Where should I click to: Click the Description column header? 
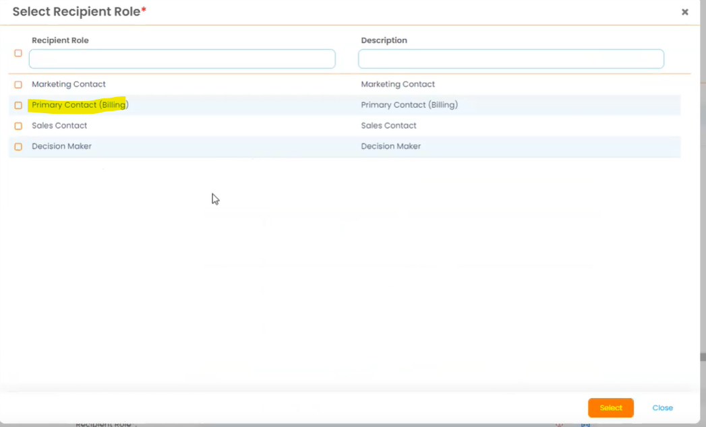(384, 40)
